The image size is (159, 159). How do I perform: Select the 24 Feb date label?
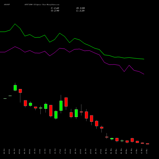tap(86, 151)
